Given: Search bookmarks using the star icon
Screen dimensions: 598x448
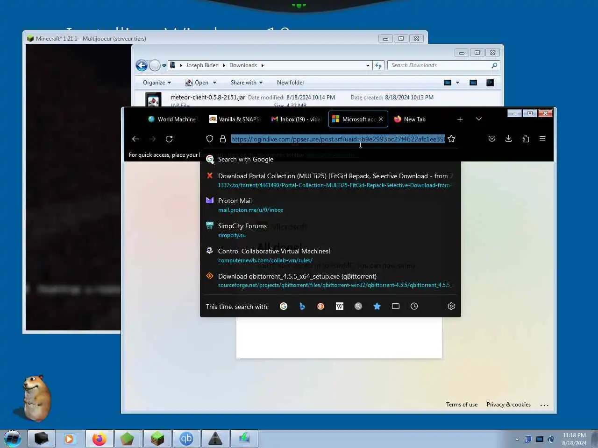Looking at the screenshot, I should pyautogui.click(x=377, y=306).
